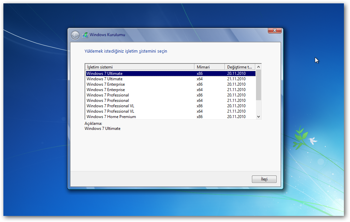Close the Windows Kurulumu dialog

coord(275,30)
